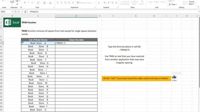Click the orange Hit the Like banner
Screen dimensions: 200x112
[136, 78]
